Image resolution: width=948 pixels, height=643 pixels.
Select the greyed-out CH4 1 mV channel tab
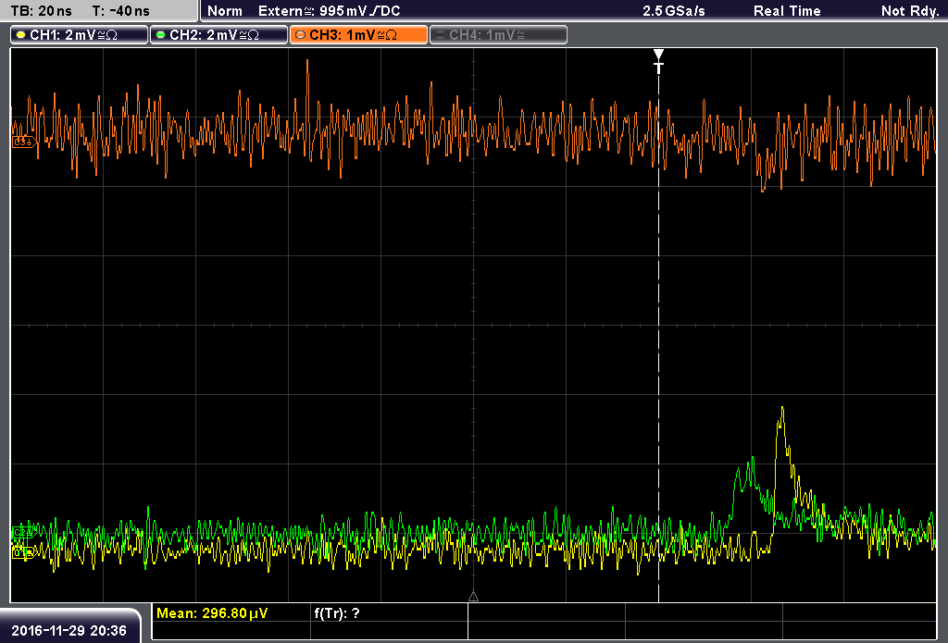point(498,35)
